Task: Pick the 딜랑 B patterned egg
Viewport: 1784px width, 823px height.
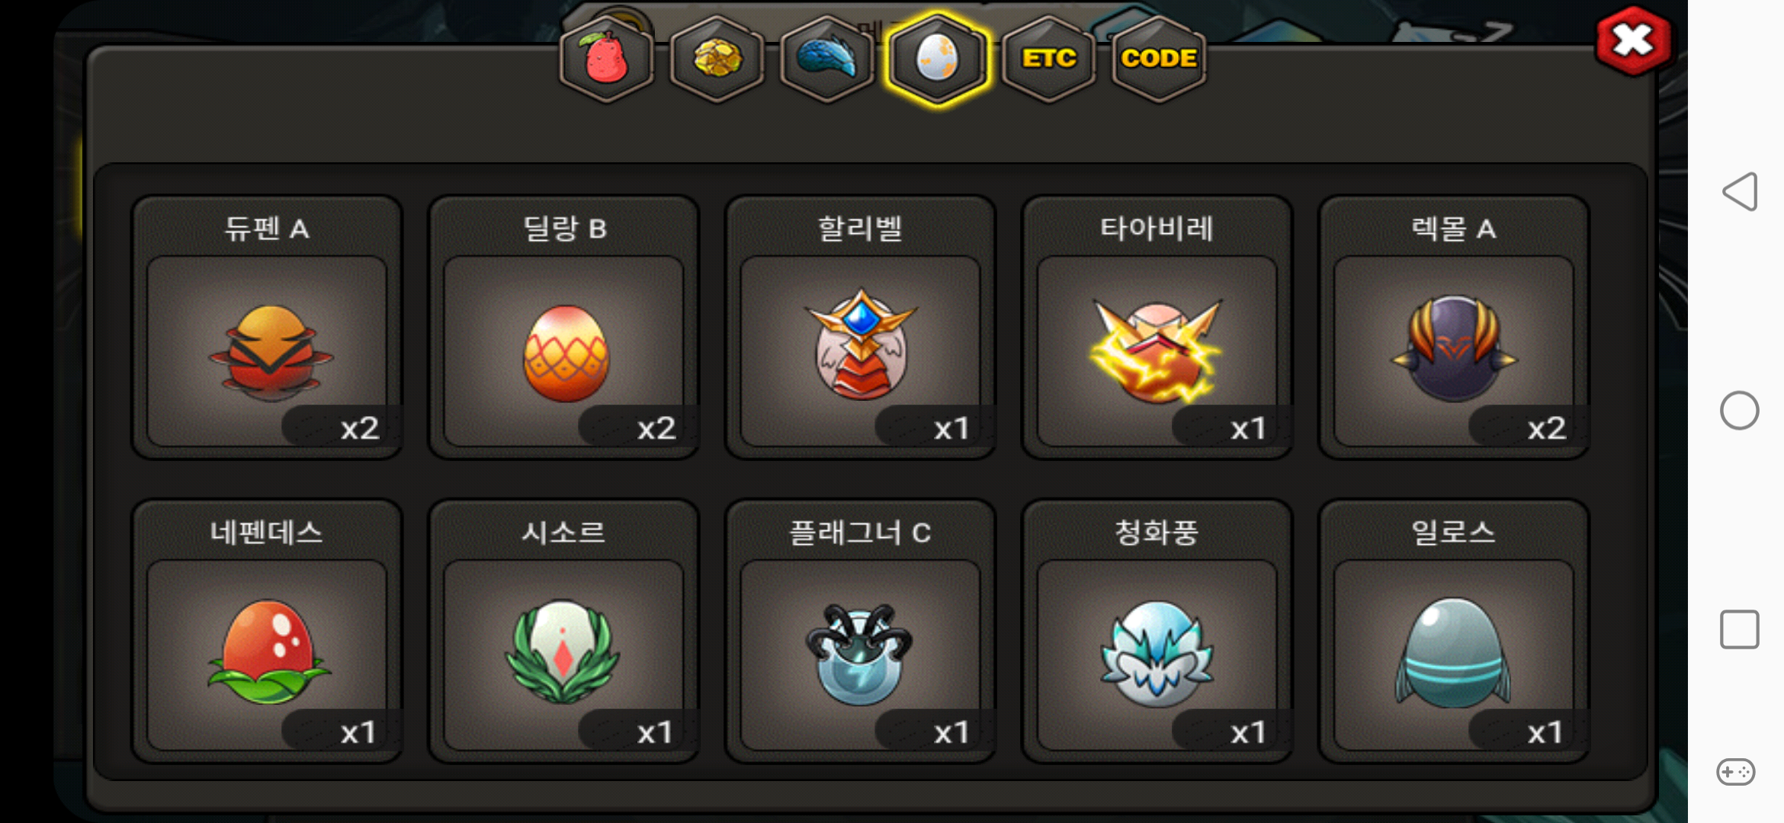Action: click(x=563, y=328)
